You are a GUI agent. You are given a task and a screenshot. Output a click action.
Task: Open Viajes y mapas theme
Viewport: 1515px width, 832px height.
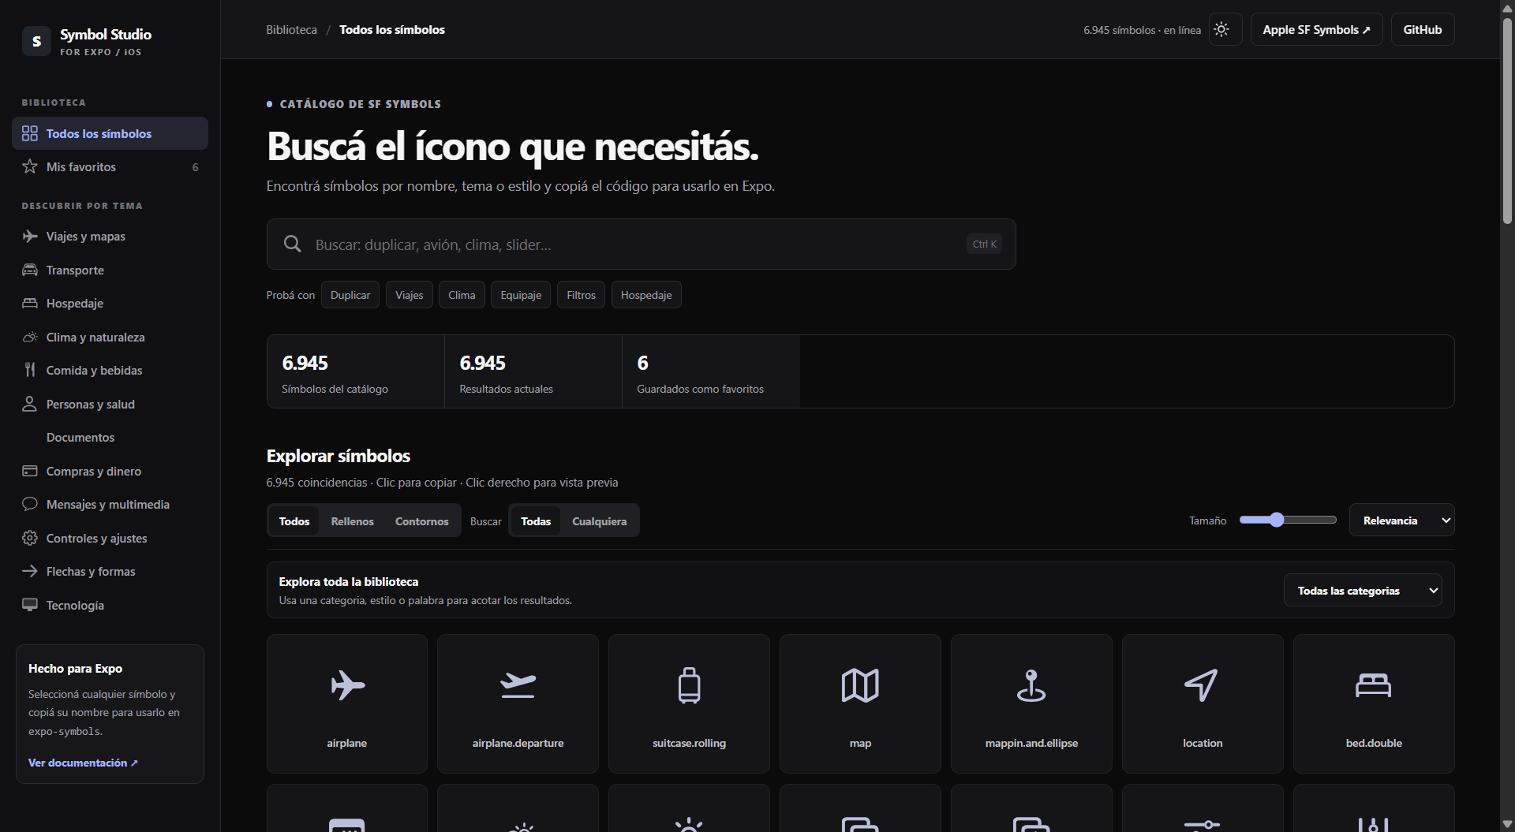tap(110, 237)
